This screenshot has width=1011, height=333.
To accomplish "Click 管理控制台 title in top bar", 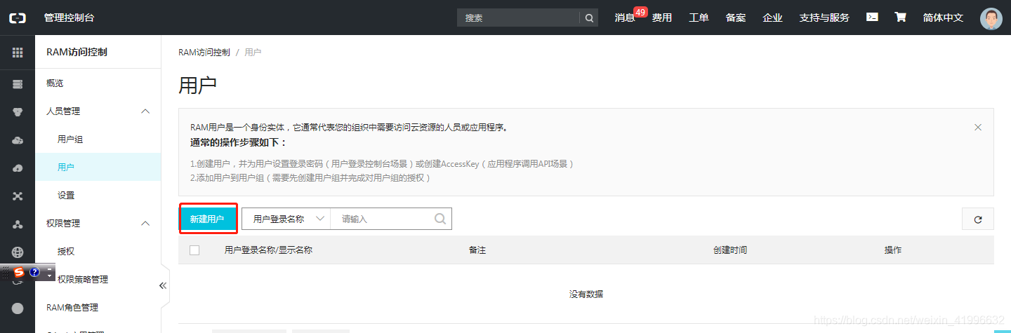I will coord(69,18).
